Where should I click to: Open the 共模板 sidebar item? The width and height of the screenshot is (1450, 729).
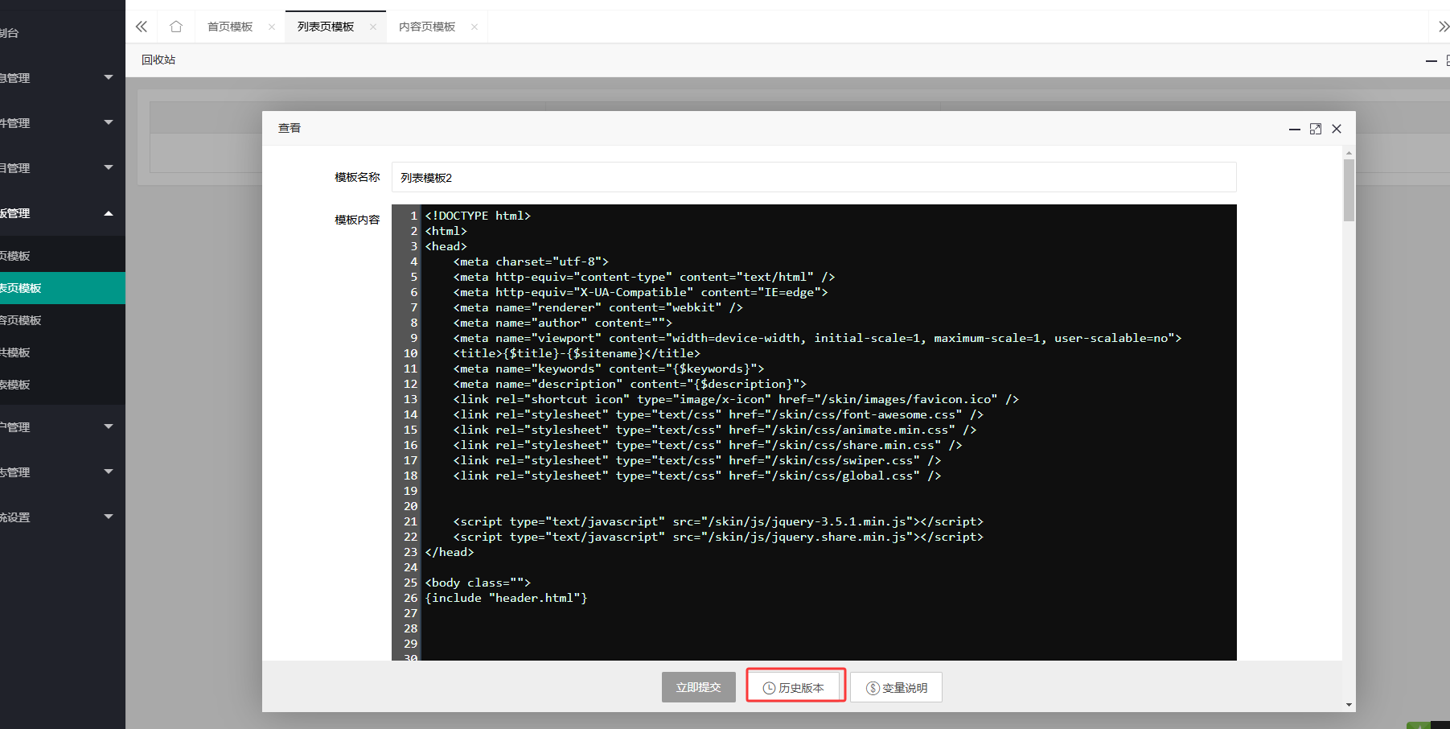[63, 352]
